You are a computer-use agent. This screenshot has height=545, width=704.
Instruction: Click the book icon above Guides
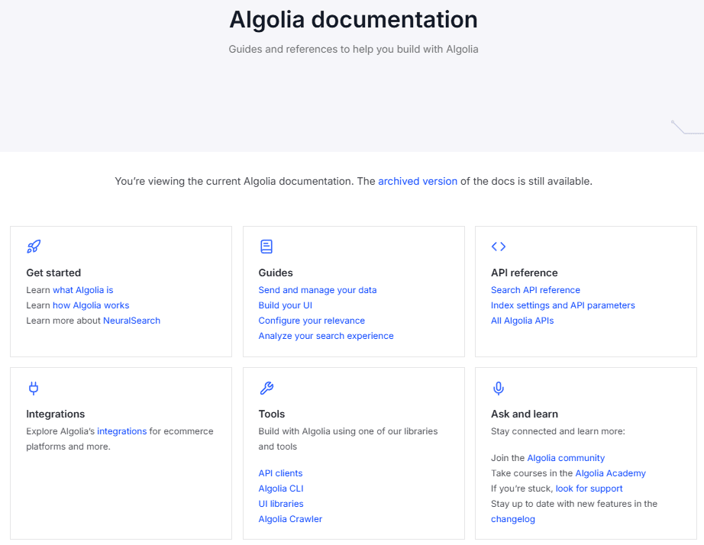[266, 247]
